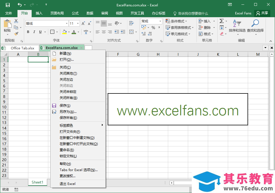Viewport: 275px width, 193px height.
Task: Click the accounting number format icon
Action: coord(144,27)
